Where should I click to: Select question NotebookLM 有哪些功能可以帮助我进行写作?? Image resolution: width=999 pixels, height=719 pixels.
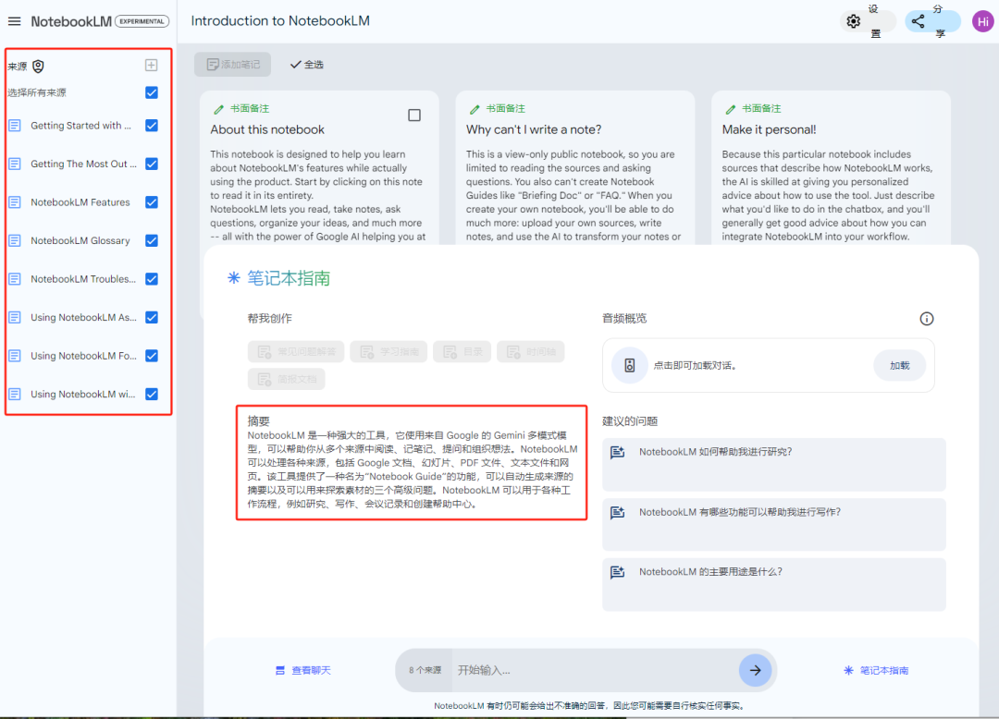[x=774, y=524]
